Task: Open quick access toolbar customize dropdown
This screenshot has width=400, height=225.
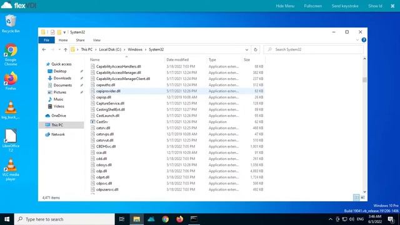Action: point(64,32)
